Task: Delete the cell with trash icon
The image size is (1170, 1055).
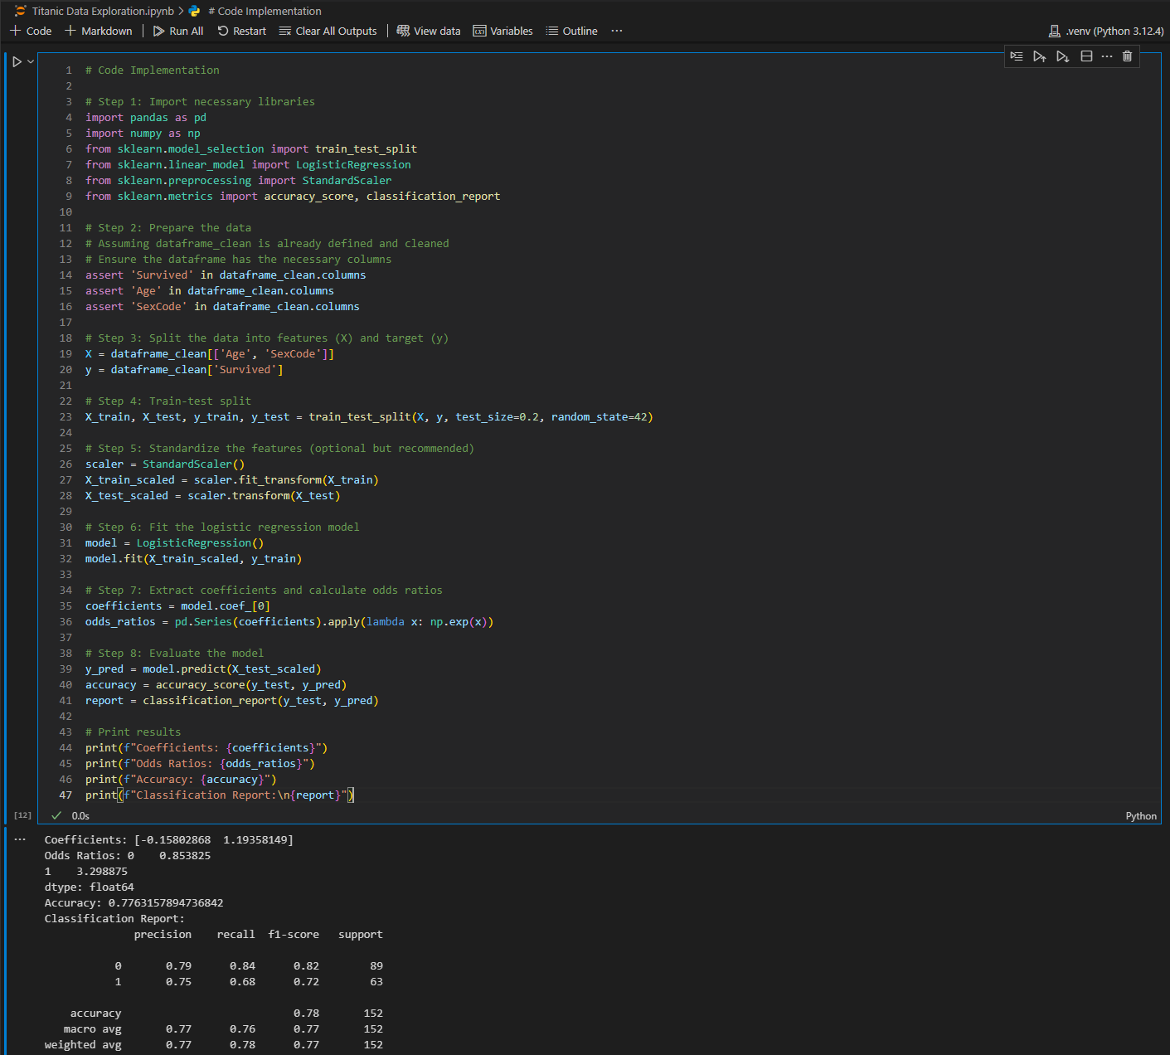Action: (1127, 56)
